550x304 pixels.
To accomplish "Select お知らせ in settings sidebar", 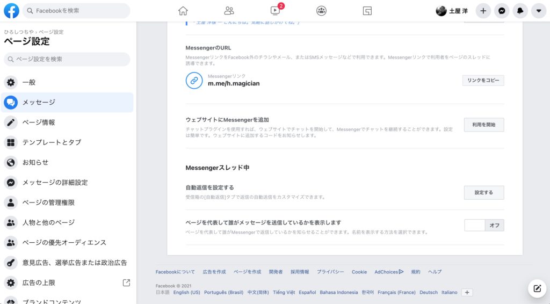I will tap(67, 162).
